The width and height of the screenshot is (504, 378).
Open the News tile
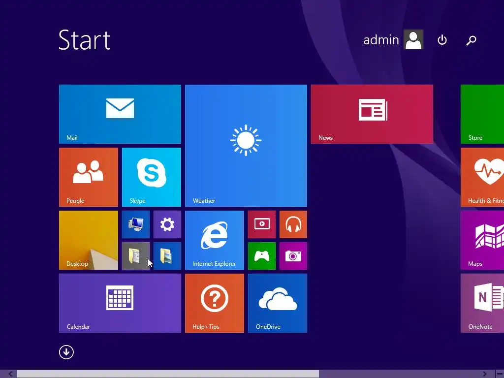(x=372, y=114)
